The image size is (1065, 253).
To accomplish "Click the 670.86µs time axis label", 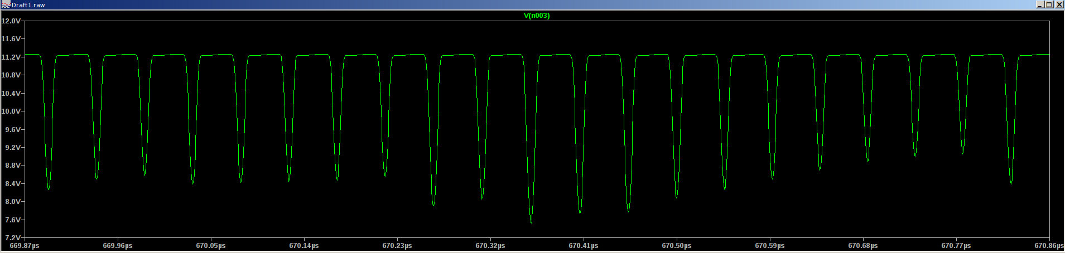I will click(1049, 246).
